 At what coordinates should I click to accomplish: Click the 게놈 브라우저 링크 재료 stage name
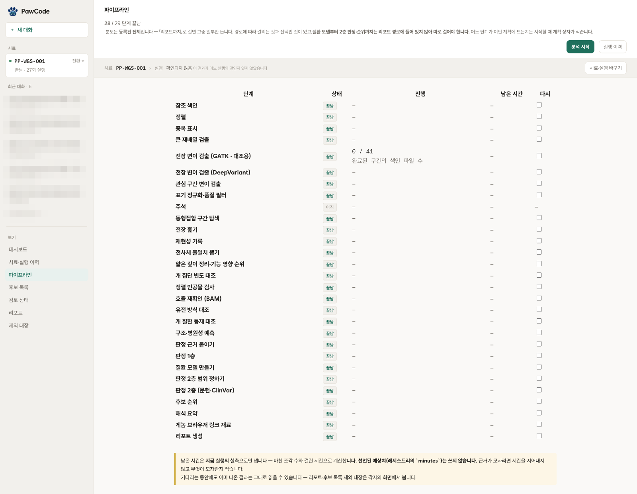click(x=203, y=425)
